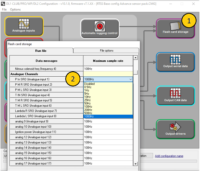Select the Run file tab

(x=40, y=51)
